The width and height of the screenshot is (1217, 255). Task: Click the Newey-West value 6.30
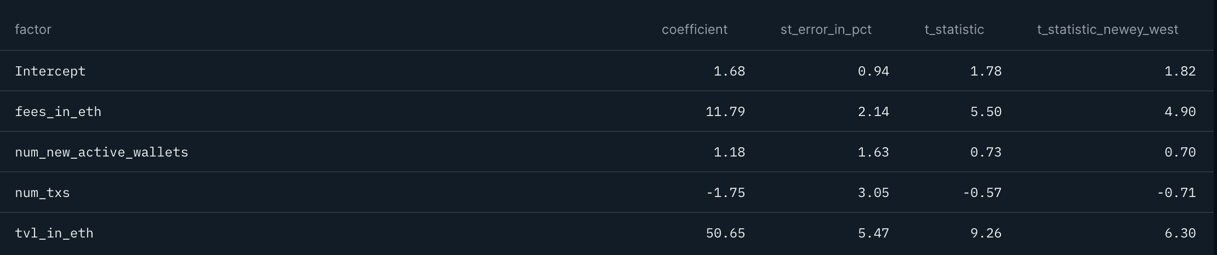click(1180, 233)
